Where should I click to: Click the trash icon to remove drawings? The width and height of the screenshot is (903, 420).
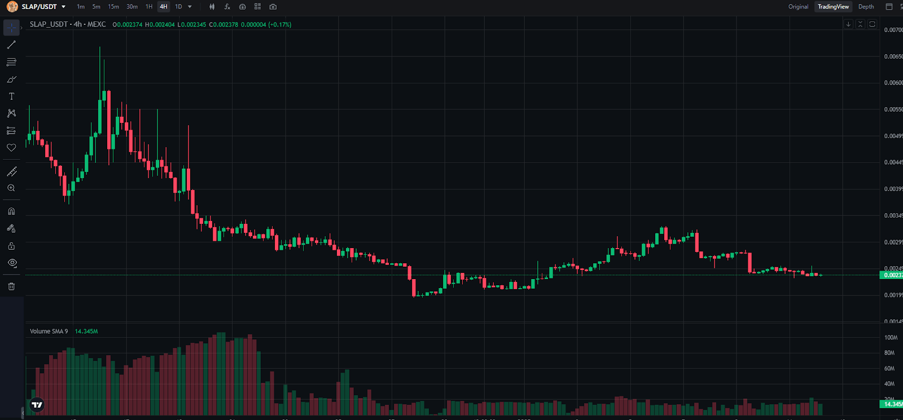(11, 286)
